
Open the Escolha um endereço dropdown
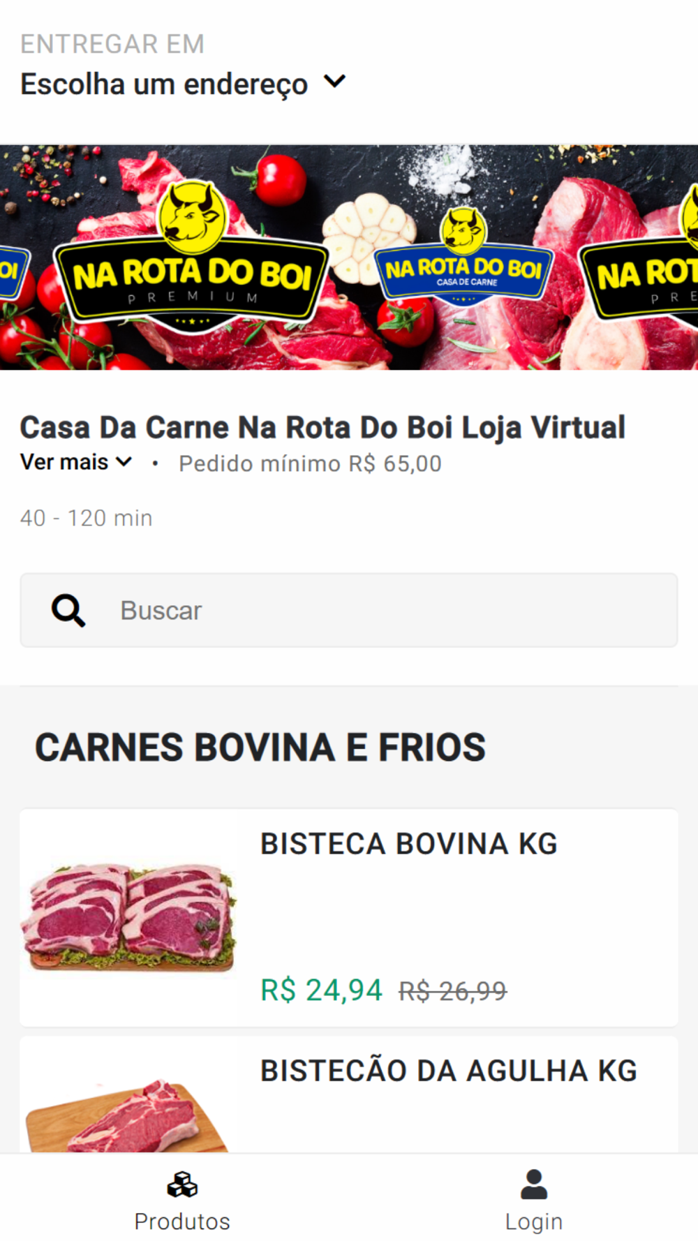click(x=183, y=84)
